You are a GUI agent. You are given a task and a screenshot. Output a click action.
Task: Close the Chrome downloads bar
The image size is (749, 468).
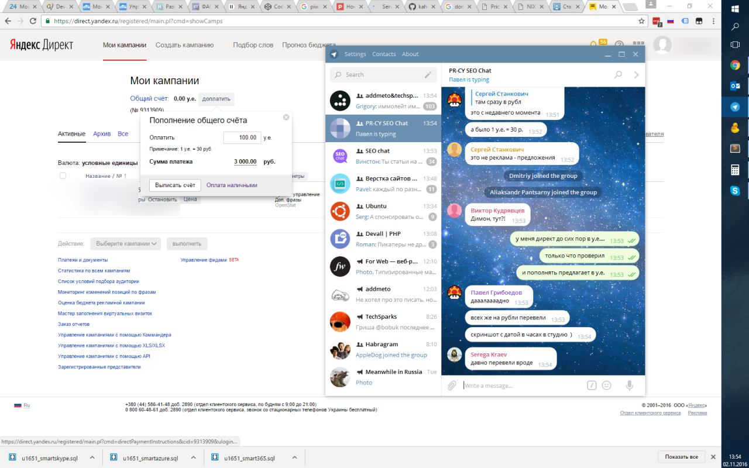[x=713, y=457]
